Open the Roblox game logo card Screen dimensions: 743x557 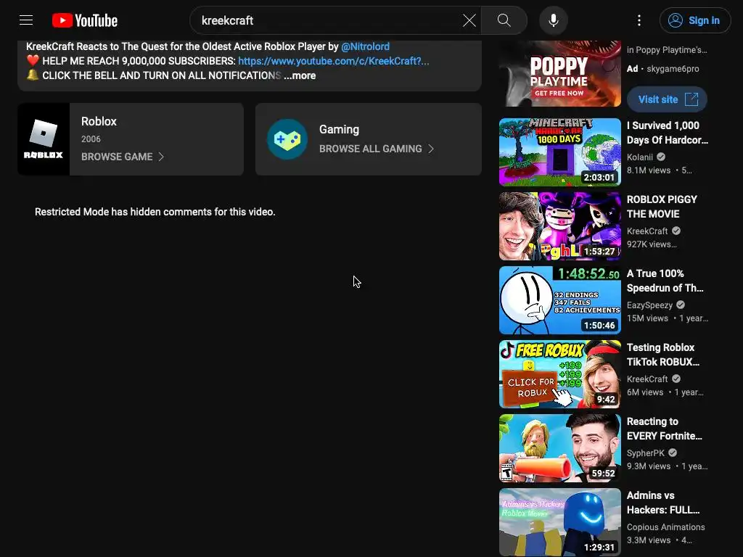coord(44,139)
